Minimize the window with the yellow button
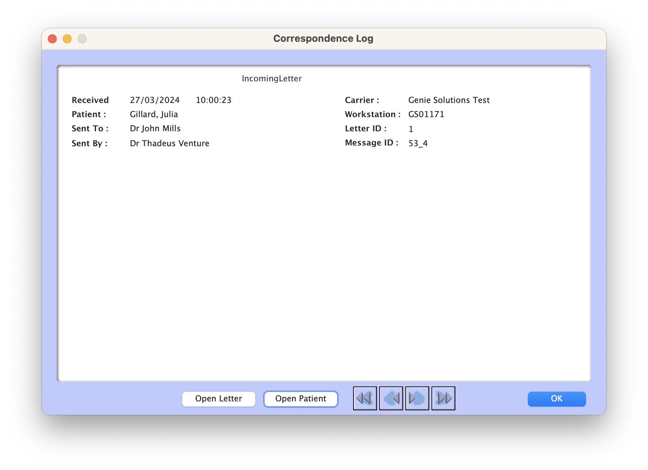Image resolution: width=648 pixels, height=470 pixels. (67, 38)
